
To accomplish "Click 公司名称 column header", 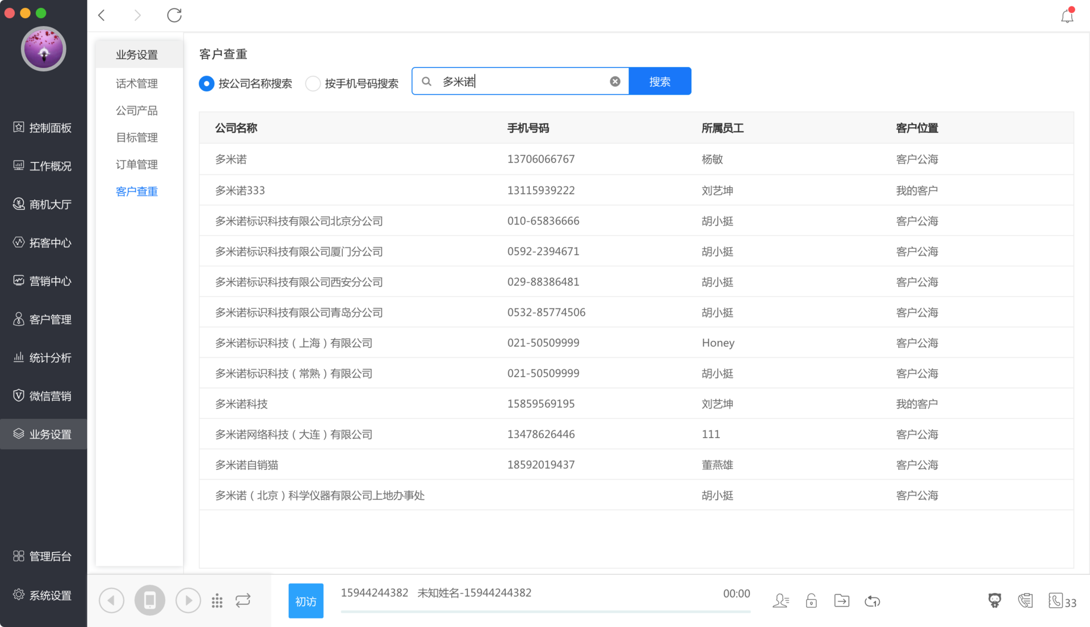I will (x=236, y=128).
